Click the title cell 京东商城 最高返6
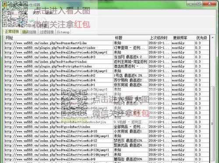Image resolution: width=219 pixels, height=163 pixels. [131, 85]
